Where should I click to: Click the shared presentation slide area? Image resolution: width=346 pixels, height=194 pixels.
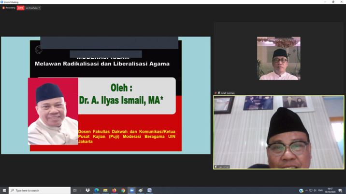pos(105,95)
